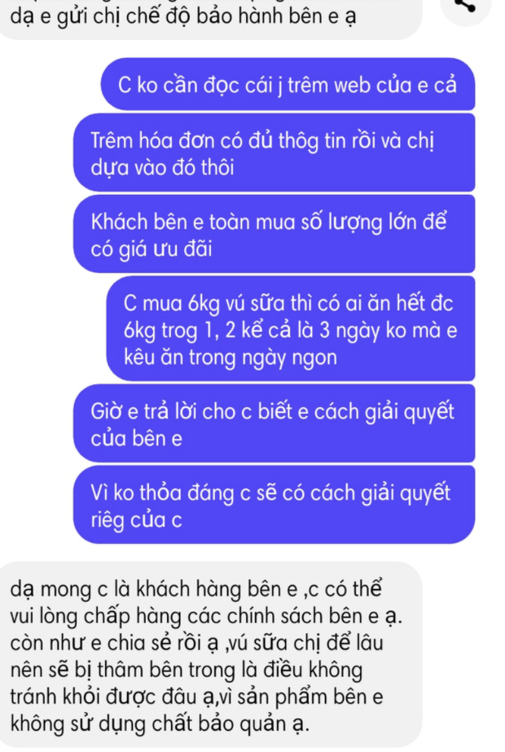The image size is (505, 752).
Task: Select the message starting "Trêm hóa đơn có đủ thông tin"
Action: [x=274, y=153]
